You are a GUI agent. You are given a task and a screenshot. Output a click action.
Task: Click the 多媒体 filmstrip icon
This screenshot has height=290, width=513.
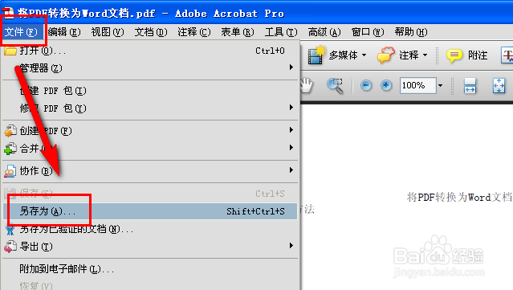tap(316, 55)
